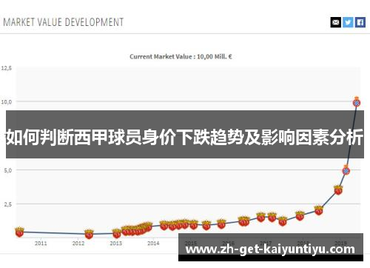Share chart via the email envelope icon
Viewport: 370px width, 268px height.
[336, 22]
